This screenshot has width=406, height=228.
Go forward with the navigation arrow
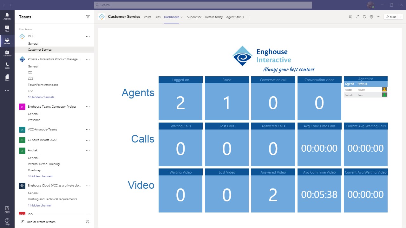point(10,5)
